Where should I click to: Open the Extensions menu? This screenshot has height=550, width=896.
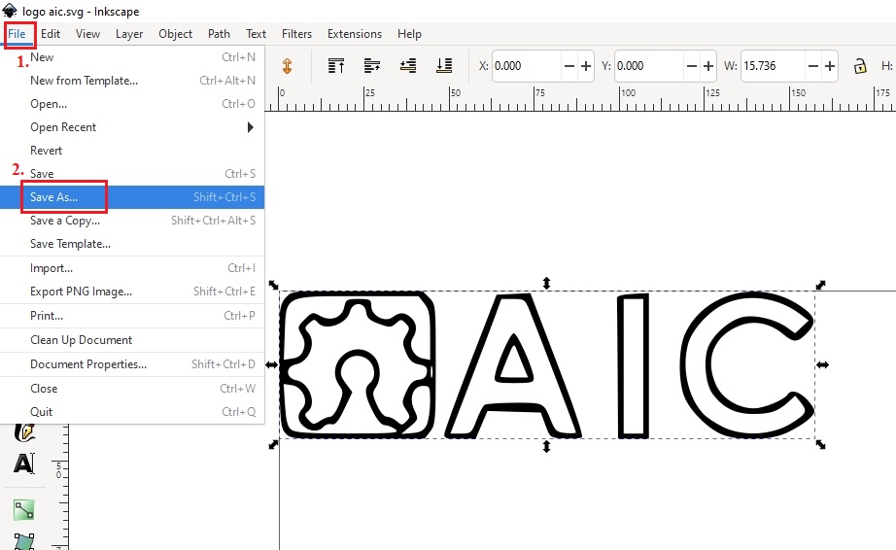click(x=355, y=34)
